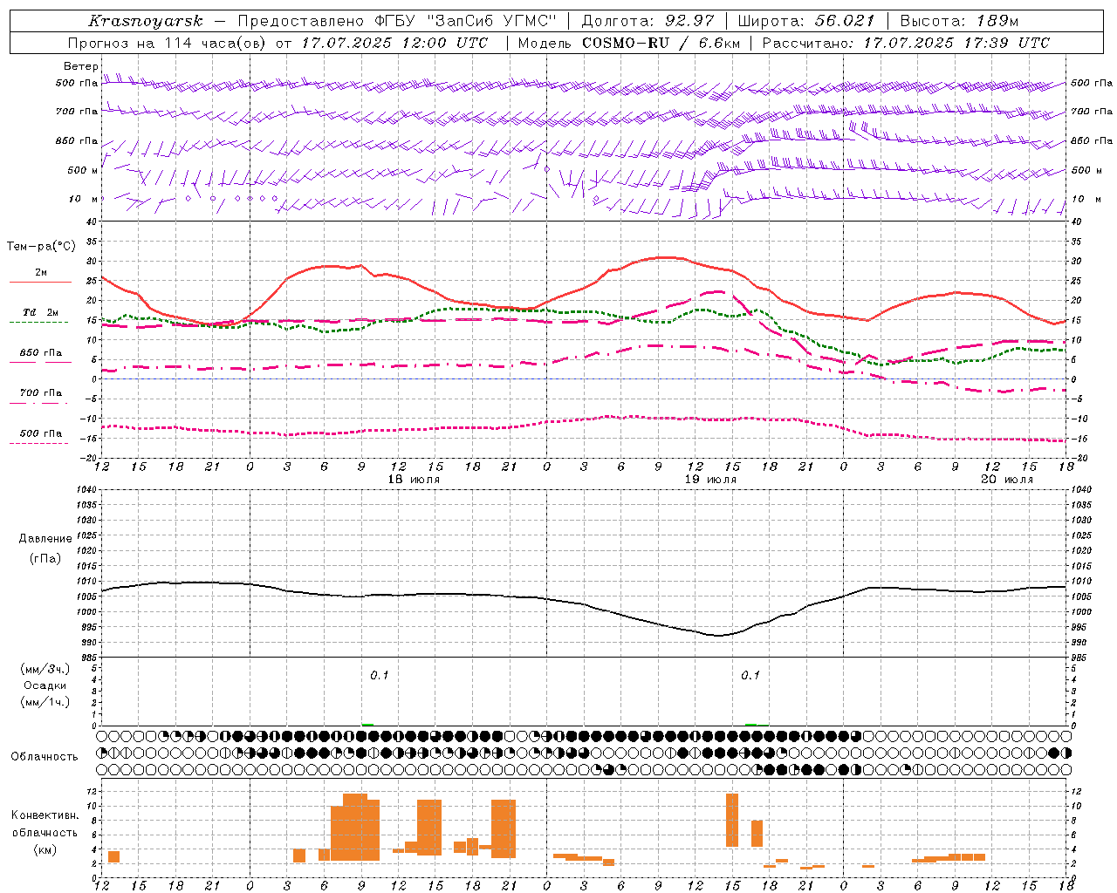1117x893 pixels.
Task: Click the "20 июля" date label
Action: click(x=1007, y=480)
